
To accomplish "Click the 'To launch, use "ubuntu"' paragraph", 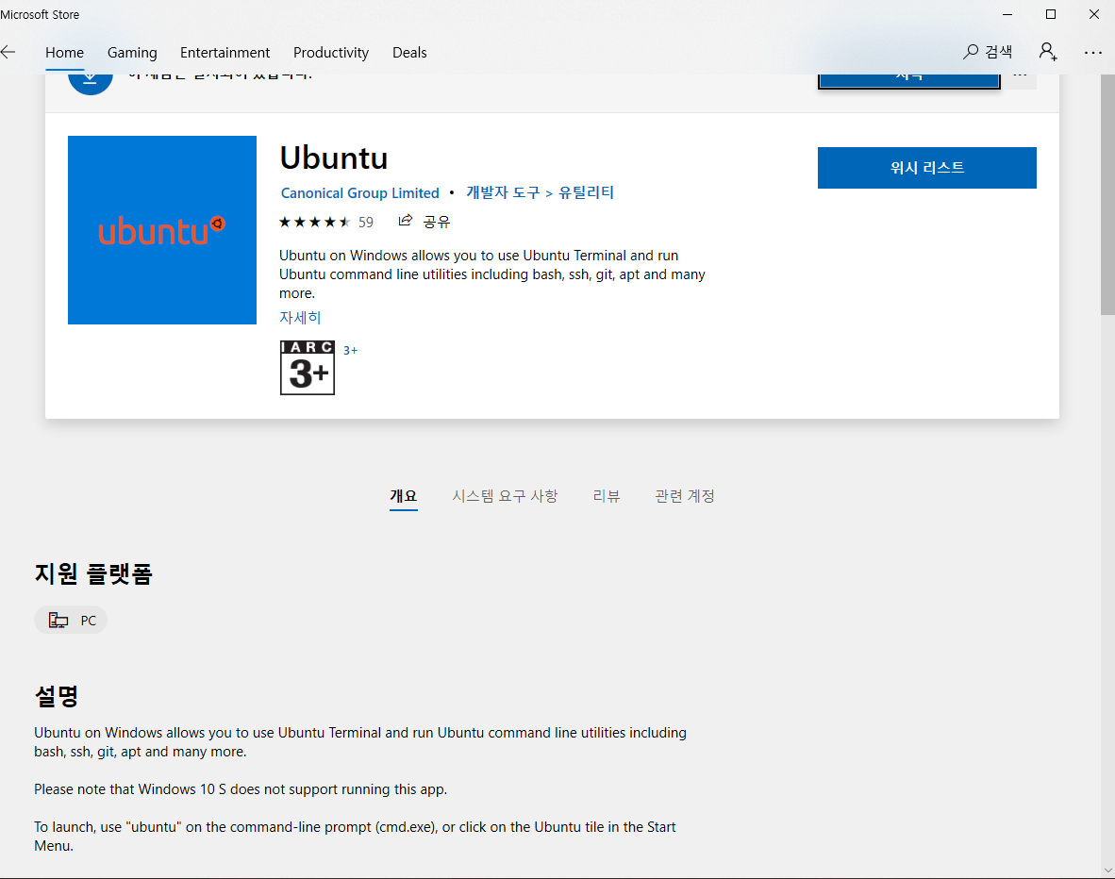I will coord(355,837).
